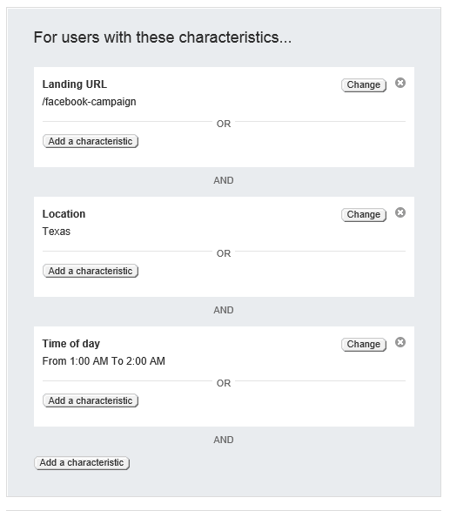
Task: Remove the Time of day characteristic
Action: (400, 342)
